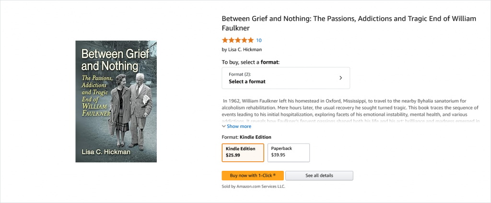Click the Format (2) label in selector
Image resolution: width=491 pixels, height=203 pixels.
click(x=240, y=74)
